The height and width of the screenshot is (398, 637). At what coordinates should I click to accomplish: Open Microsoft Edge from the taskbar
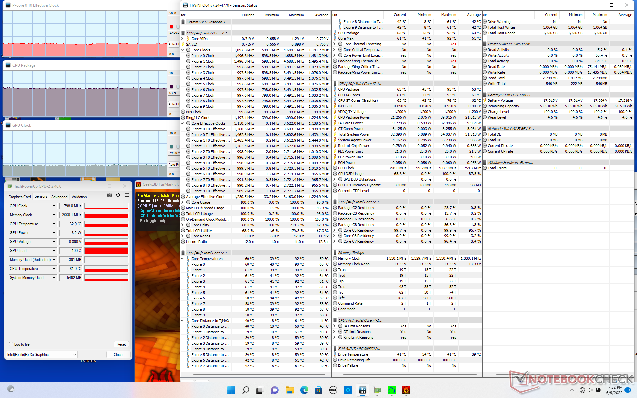tap(304, 390)
